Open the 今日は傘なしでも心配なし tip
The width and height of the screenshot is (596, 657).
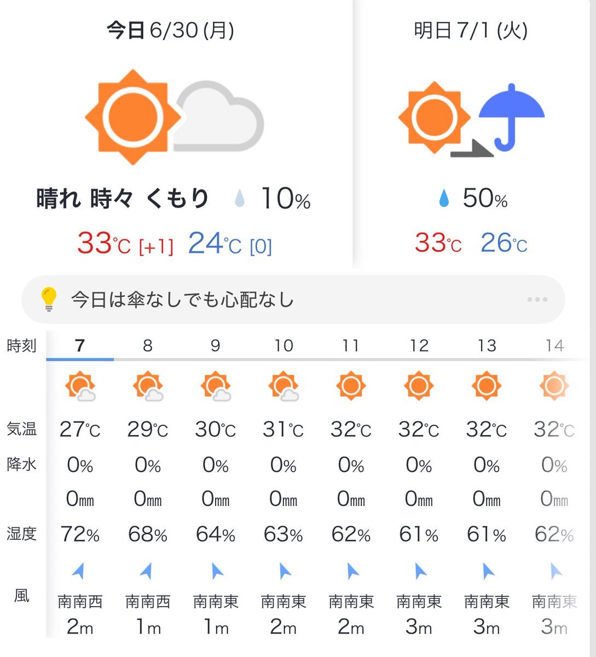pyautogui.click(x=183, y=300)
